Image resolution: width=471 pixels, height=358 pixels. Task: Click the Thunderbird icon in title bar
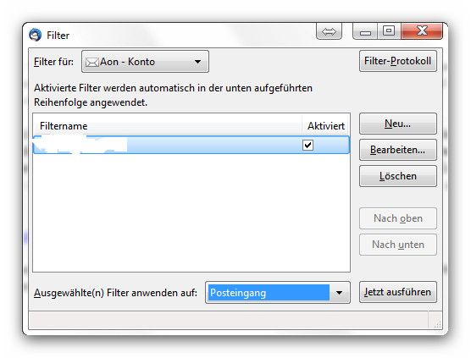tap(35, 35)
